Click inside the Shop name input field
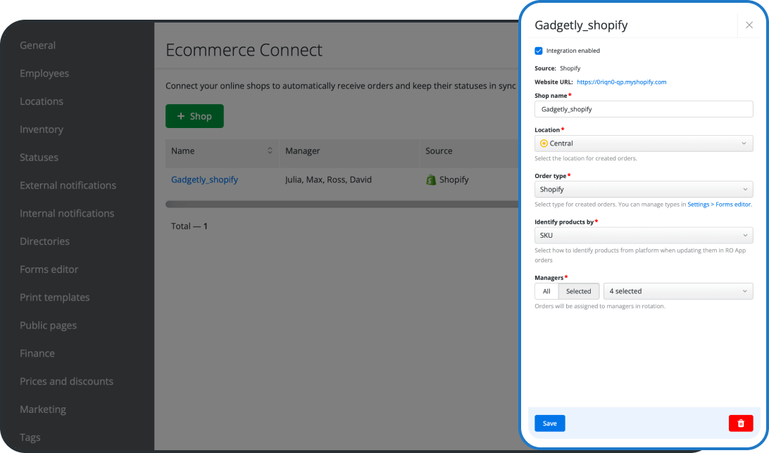Image resolution: width=769 pixels, height=453 pixels. 643,109
